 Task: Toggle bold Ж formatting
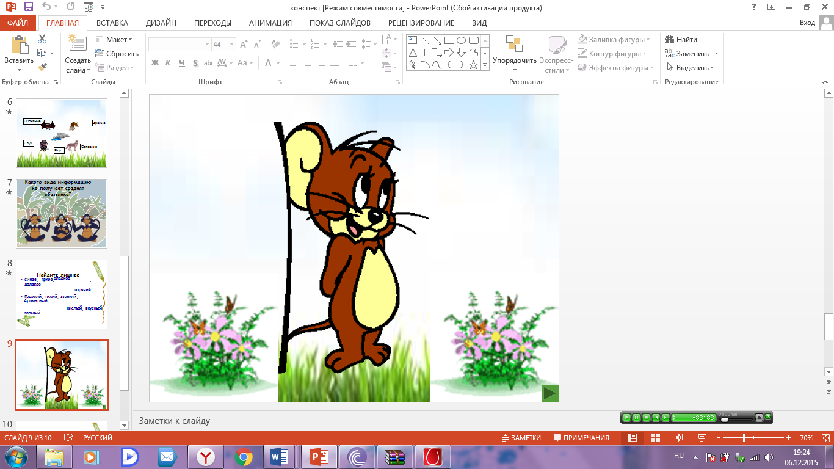[155, 63]
